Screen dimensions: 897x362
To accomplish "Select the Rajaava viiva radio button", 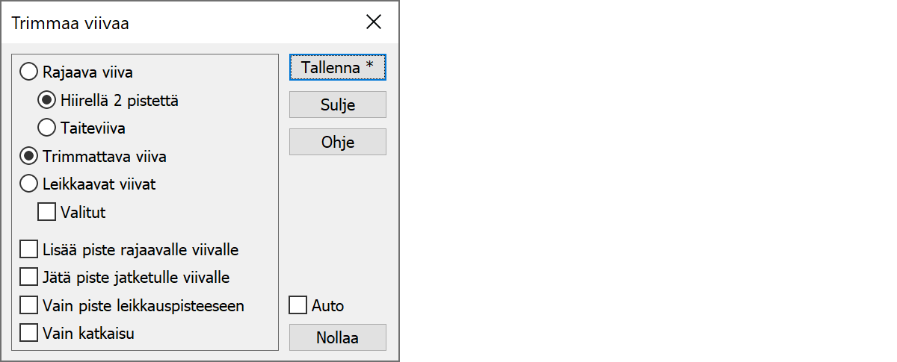I will [29, 72].
